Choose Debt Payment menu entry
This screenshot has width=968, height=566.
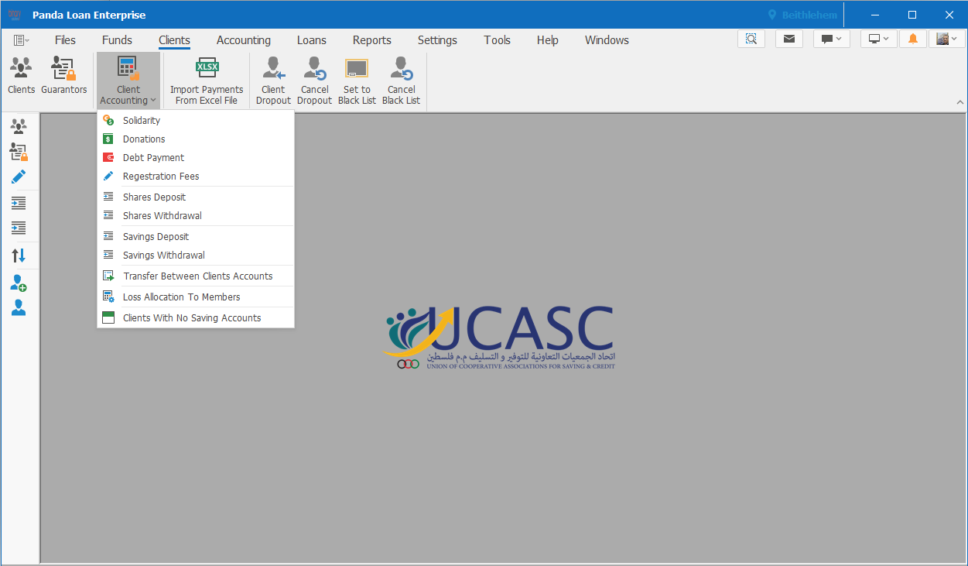click(x=196, y=157)
